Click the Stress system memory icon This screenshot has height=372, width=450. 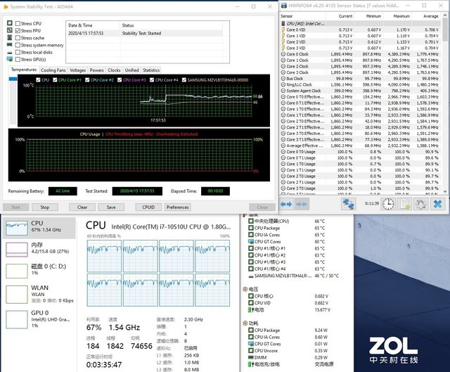[x=10, y=44]
